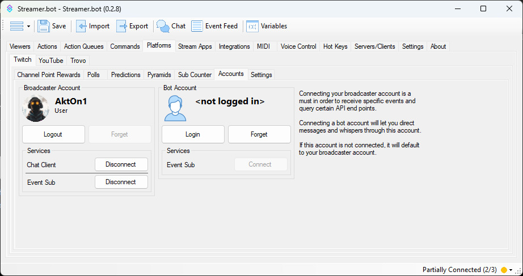Switch to the YouTube platform tab
The image size is (523, 276).
[x=51, y=60]
